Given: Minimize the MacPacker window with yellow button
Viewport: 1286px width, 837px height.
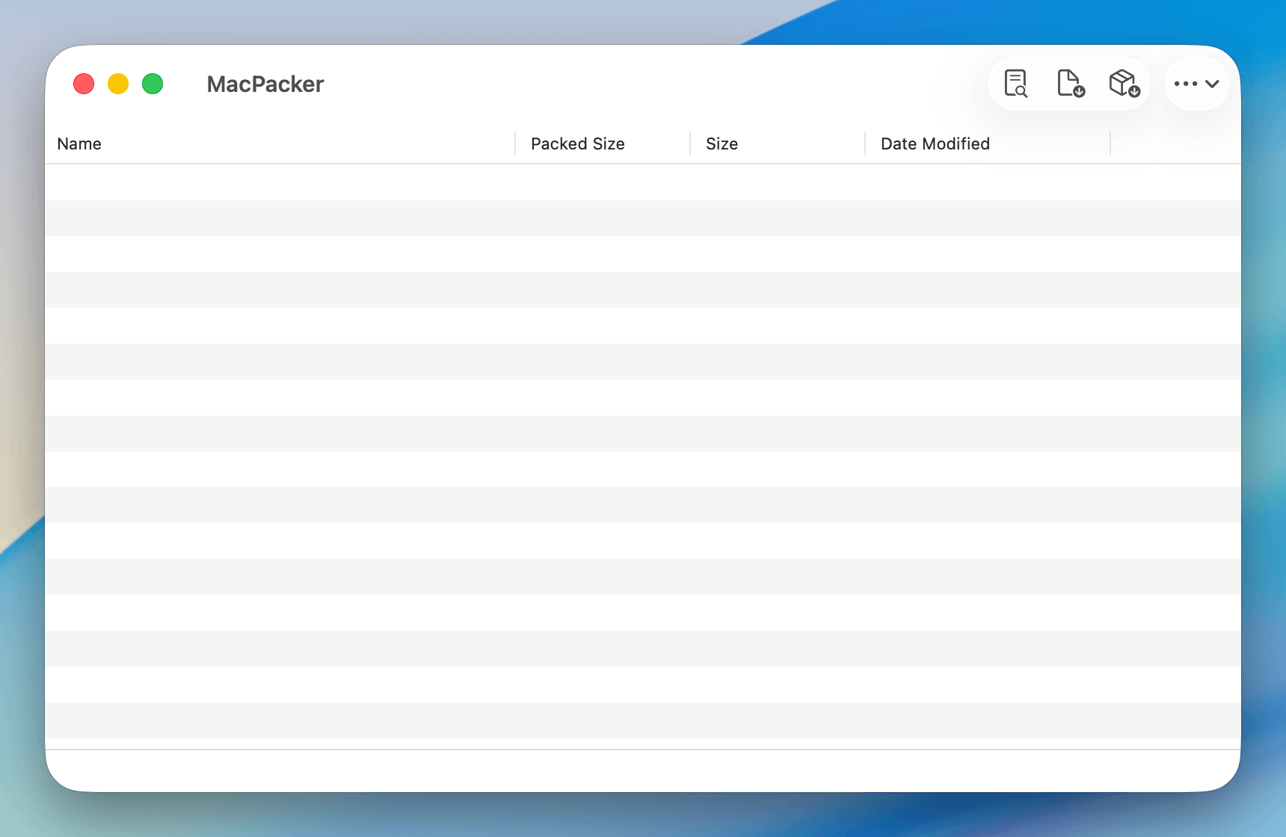Looking at the screenshot, I should pyautogui.click(x=118, y=84).
